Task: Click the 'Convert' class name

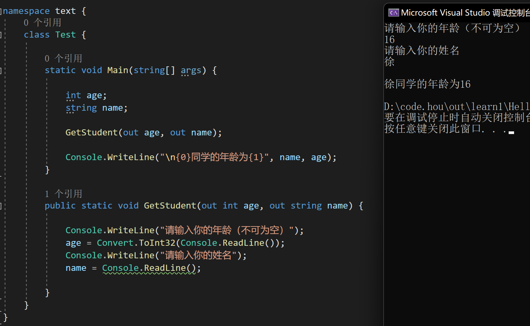Action: pos(115,243)
